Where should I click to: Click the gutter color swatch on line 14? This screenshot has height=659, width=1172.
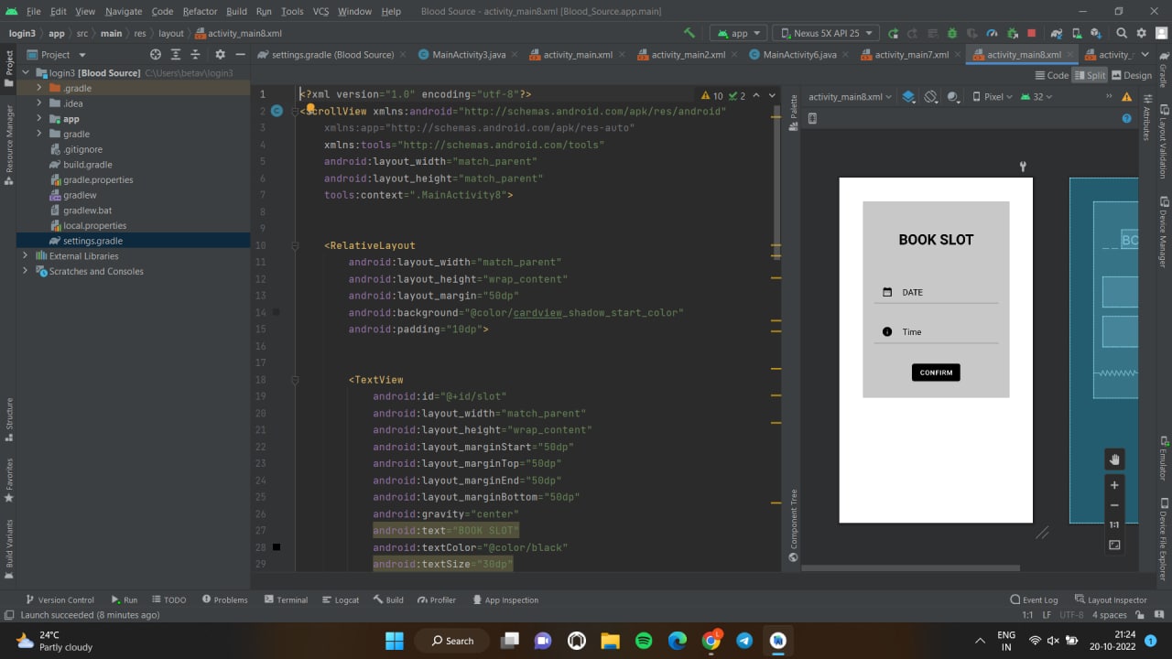click(277, 312)
